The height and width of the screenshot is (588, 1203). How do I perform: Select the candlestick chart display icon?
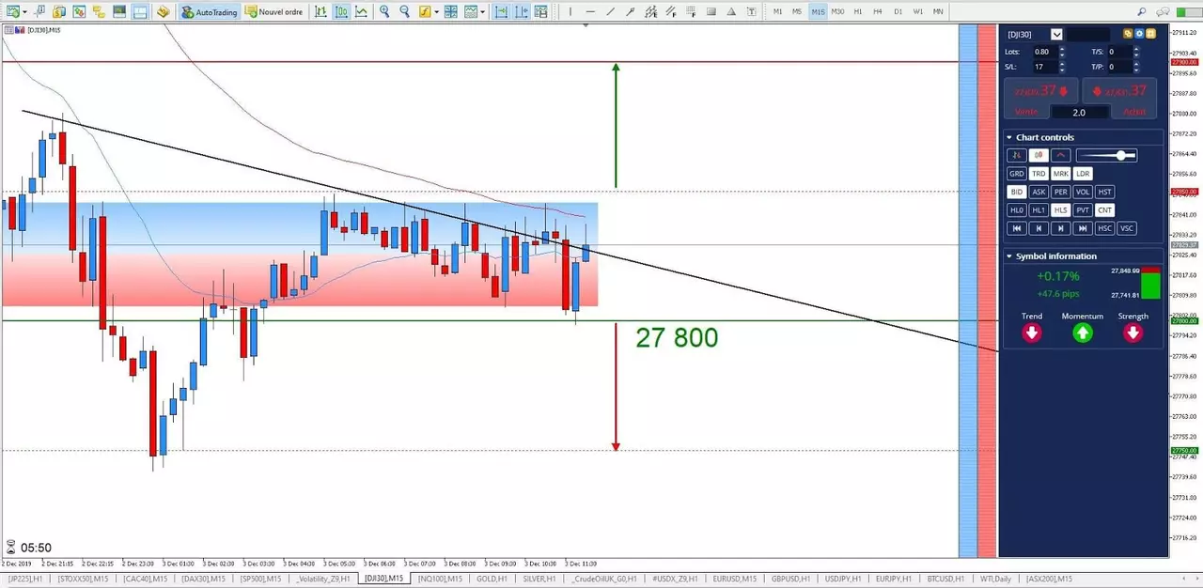(341, 12)
